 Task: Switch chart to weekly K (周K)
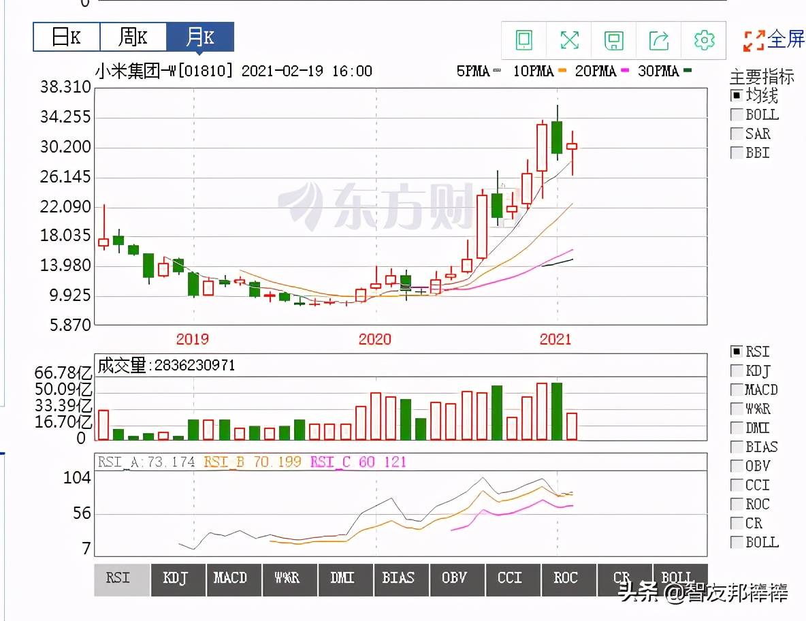(x=133, y=37)
